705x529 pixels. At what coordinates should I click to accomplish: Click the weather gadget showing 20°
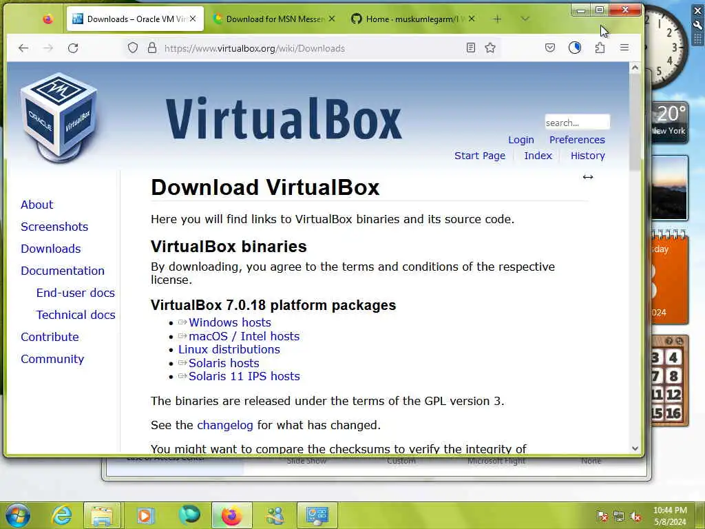coord(669,123)
